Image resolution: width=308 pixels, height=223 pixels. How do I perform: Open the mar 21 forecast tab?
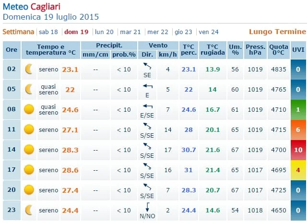(x=130, y=32)
